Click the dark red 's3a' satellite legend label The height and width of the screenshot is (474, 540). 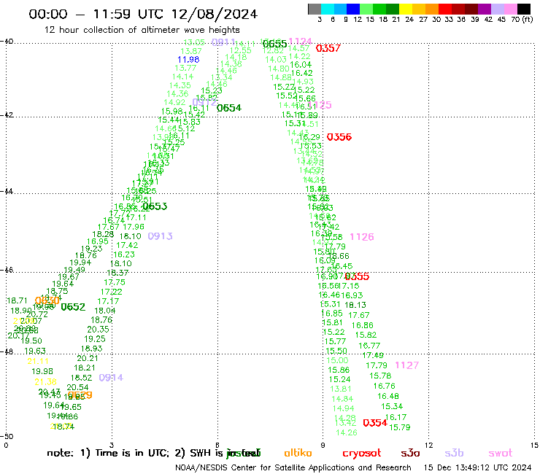410,453
